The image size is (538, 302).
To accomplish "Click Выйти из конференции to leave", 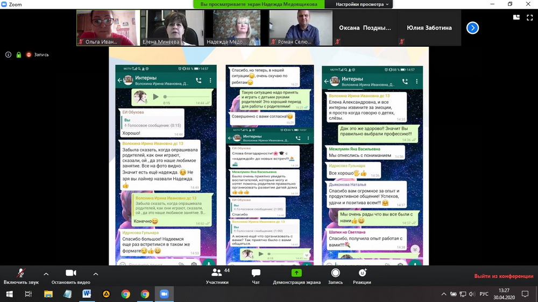I will [504, 276].
